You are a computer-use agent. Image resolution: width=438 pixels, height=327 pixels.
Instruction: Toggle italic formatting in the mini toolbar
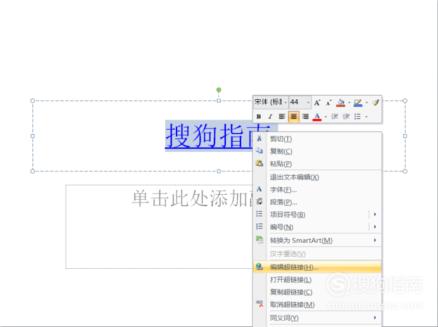pos(270,116)
